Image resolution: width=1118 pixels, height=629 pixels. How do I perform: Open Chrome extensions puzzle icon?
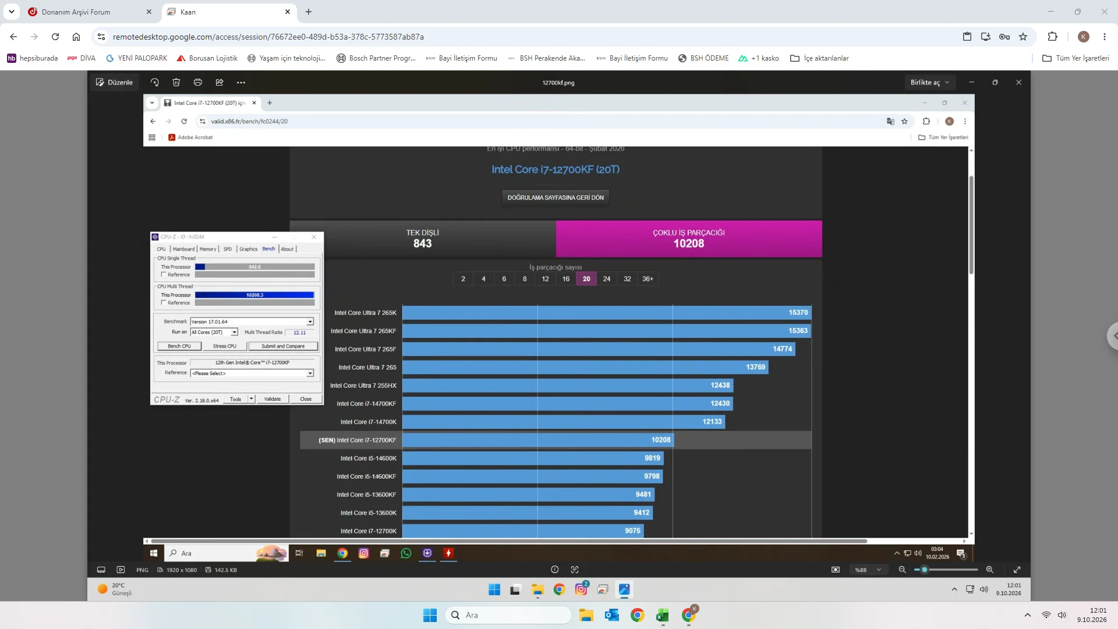1052,37
